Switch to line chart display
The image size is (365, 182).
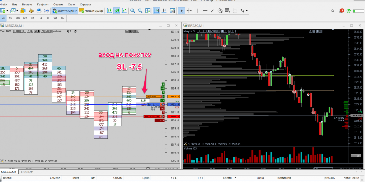tap(125, 10)
